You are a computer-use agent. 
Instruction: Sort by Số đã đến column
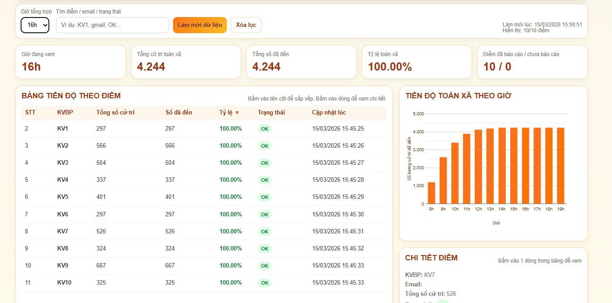(178, 113)
